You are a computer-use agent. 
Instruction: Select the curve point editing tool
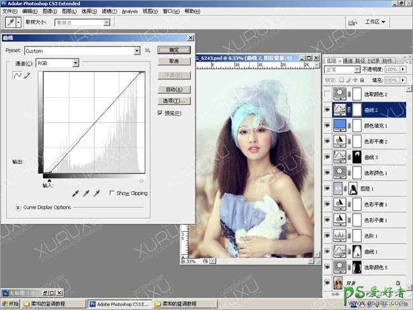(17, 76)
